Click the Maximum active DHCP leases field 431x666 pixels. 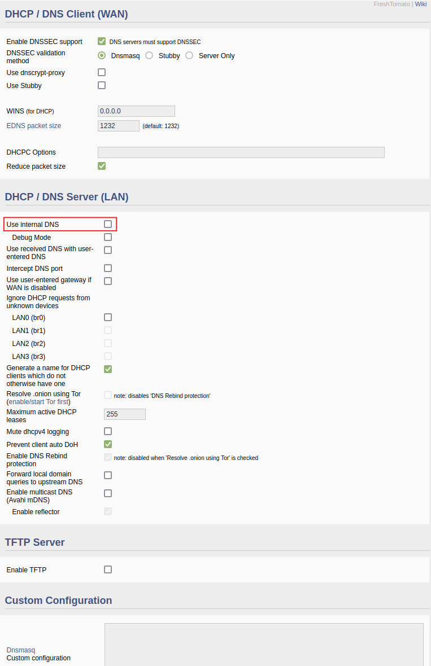click(124, 414)
